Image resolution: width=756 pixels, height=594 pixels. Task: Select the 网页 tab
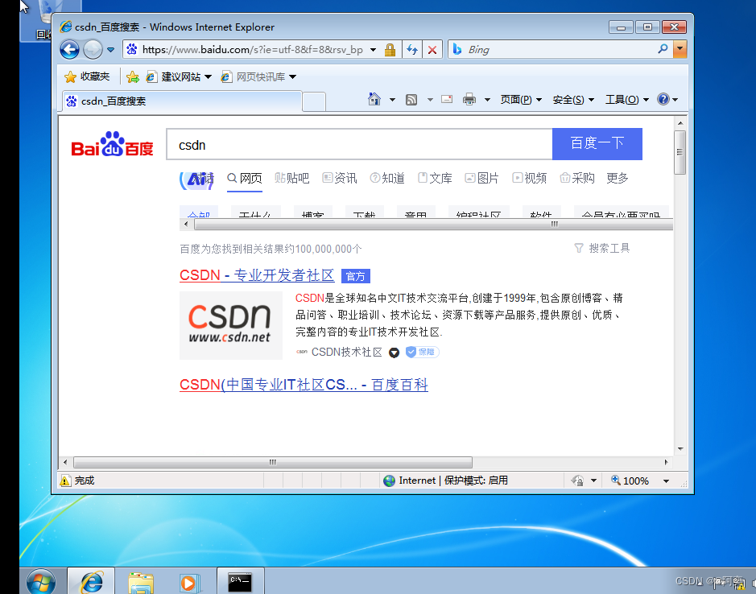click(245, 179)
